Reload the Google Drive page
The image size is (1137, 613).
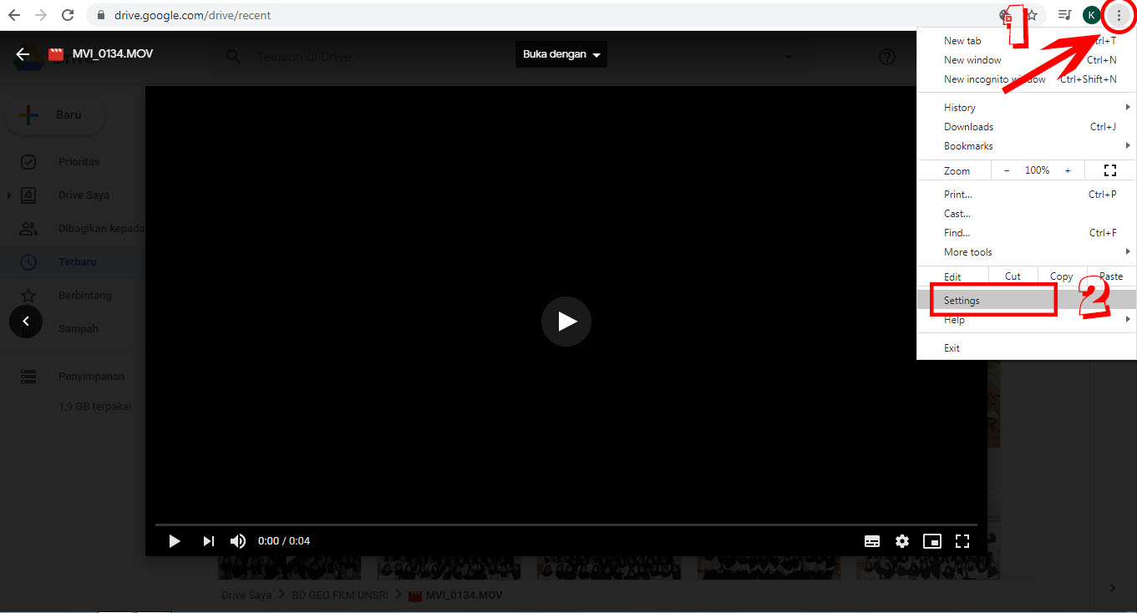pos(68,15)
